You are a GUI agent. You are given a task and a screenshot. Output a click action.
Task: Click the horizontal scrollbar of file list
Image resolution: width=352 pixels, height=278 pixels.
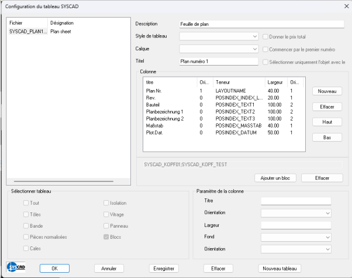(x=64, y=181)
